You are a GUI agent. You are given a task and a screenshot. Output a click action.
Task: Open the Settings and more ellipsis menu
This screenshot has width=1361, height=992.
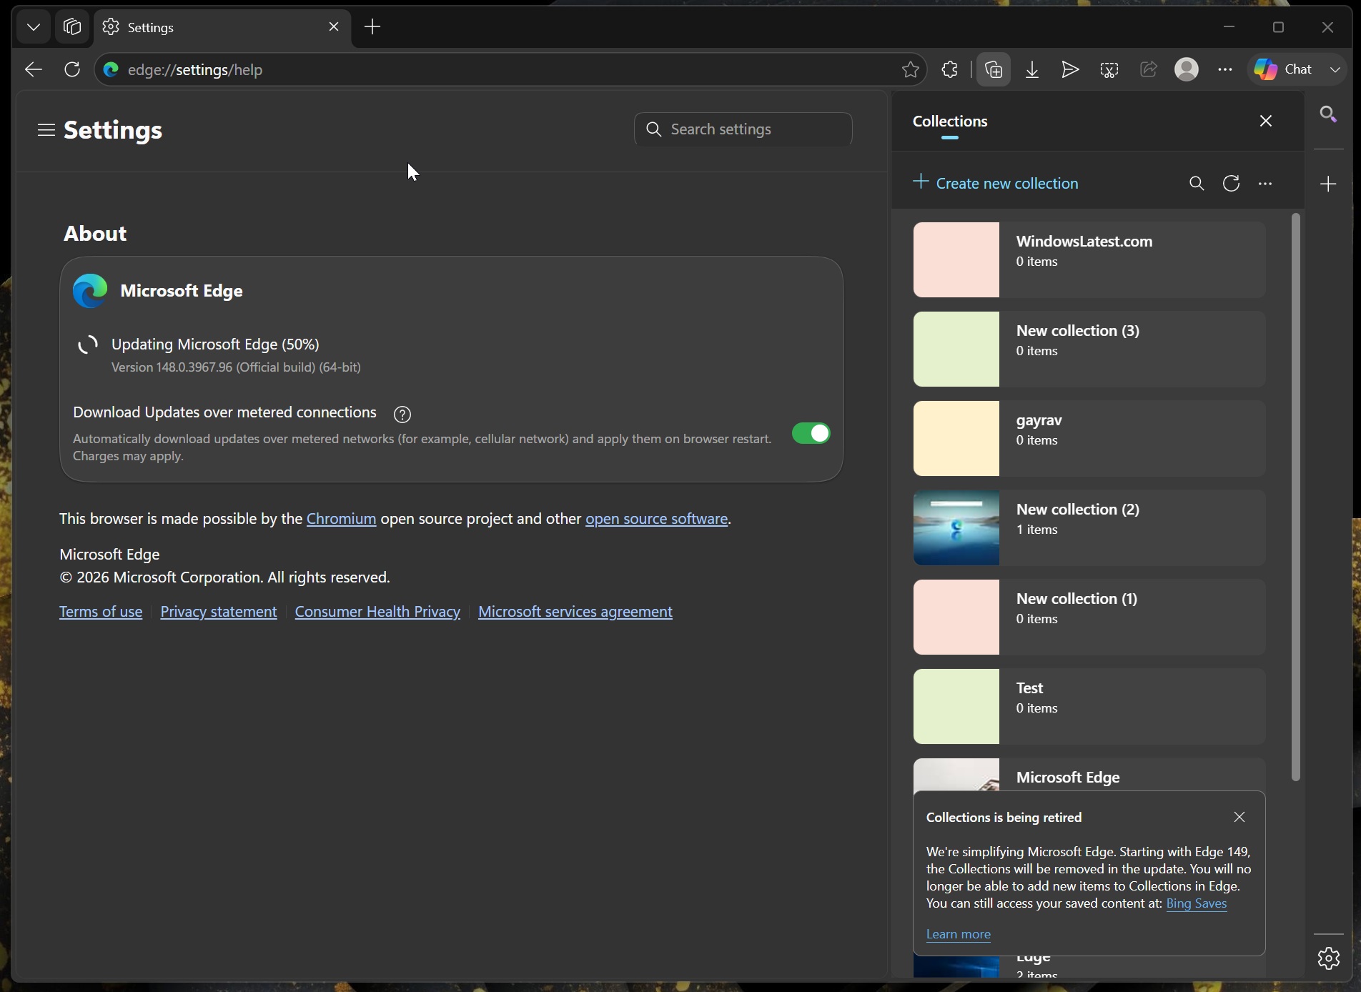click(x=1225, y=70)
